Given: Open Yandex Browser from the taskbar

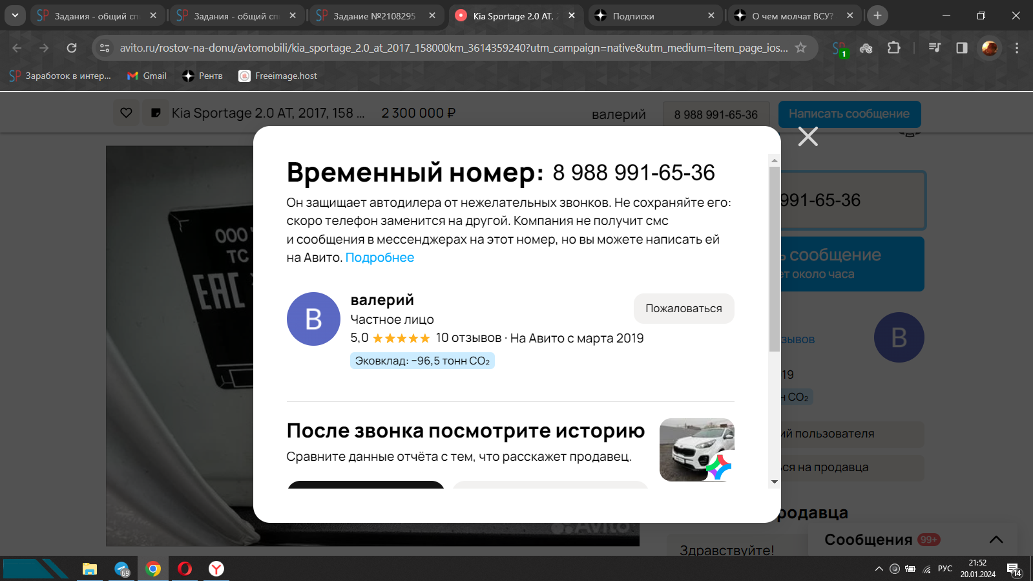Looking at the screenshot, I should pyautogui.click(x=216, y=569).
